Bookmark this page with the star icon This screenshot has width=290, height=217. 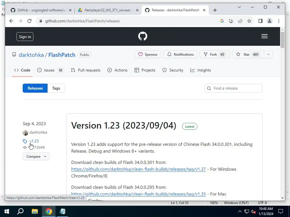pyautogui.click(x=249, y=21)
